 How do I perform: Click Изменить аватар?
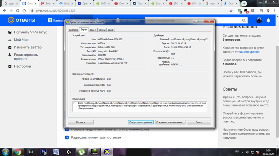pyautogui.click(x=28, y=47)
